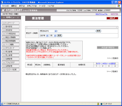Viewport: 122px width, 106px height.
Task: Open 在庫管理 in the admin menu
Action: pyautogui.click(x=11, y=59)
